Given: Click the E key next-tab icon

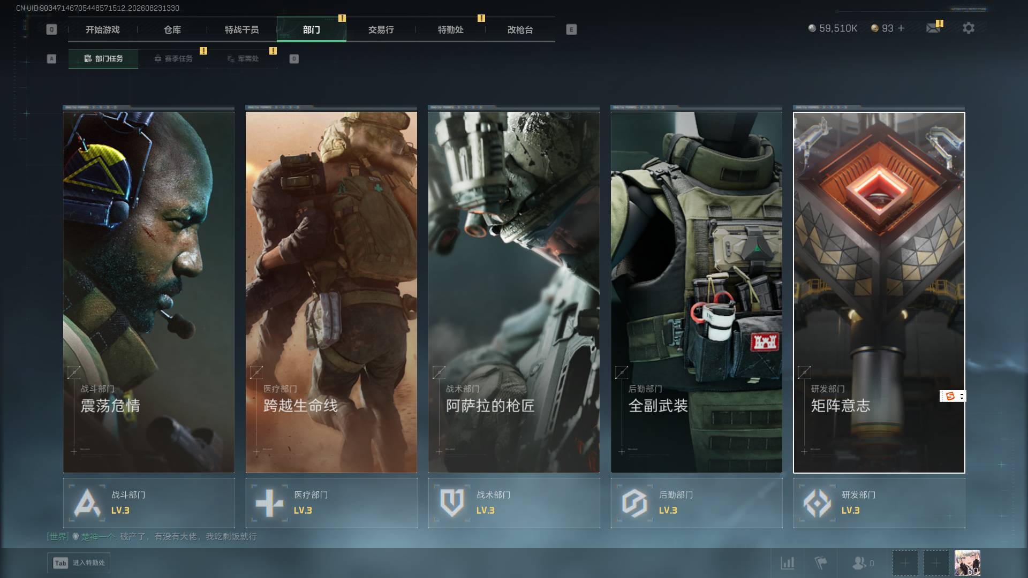Looking at the screenshot, I should [571, 29].
